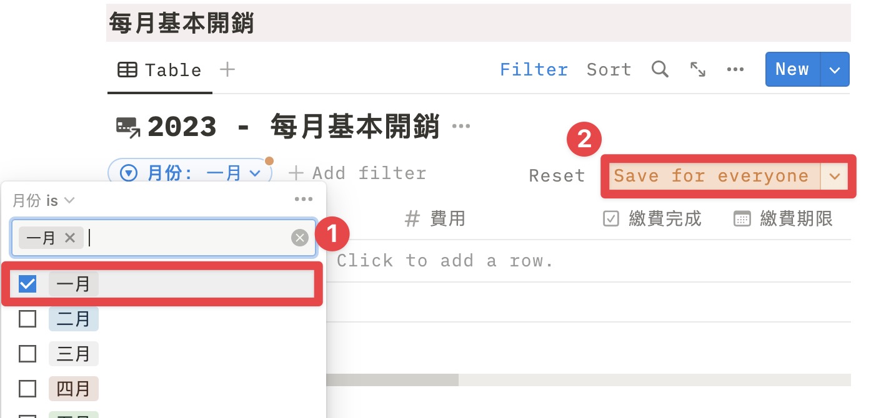Open filter popup three-dot options
Viewport: 886px width, 418px height.
(303, 200)
